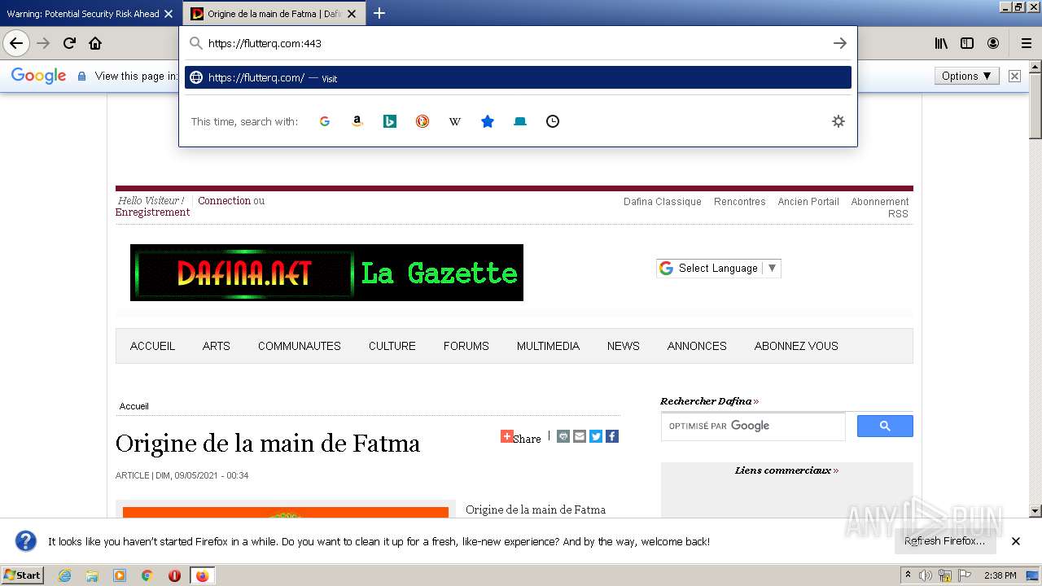Launch Opera from the taskbar
The width and height of the screenshot is (1042, 586).
[174, 575]
